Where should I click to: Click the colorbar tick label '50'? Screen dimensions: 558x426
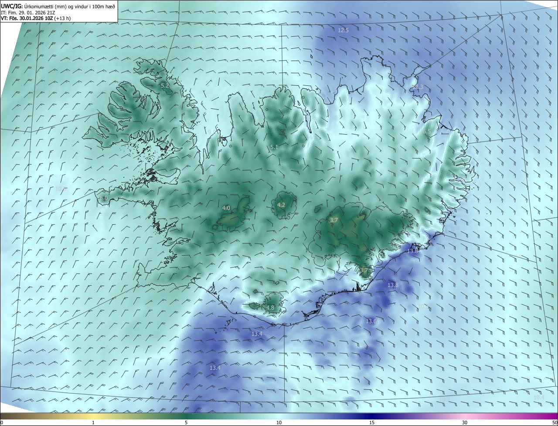[x=555, y=423]
